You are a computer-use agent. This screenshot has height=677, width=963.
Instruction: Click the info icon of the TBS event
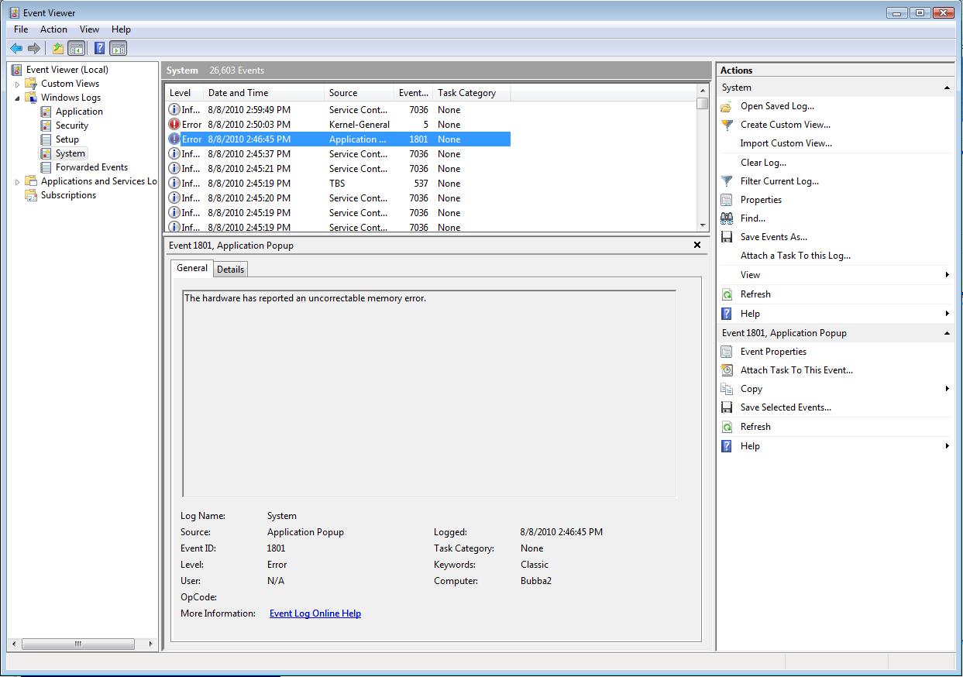point(174,184)
